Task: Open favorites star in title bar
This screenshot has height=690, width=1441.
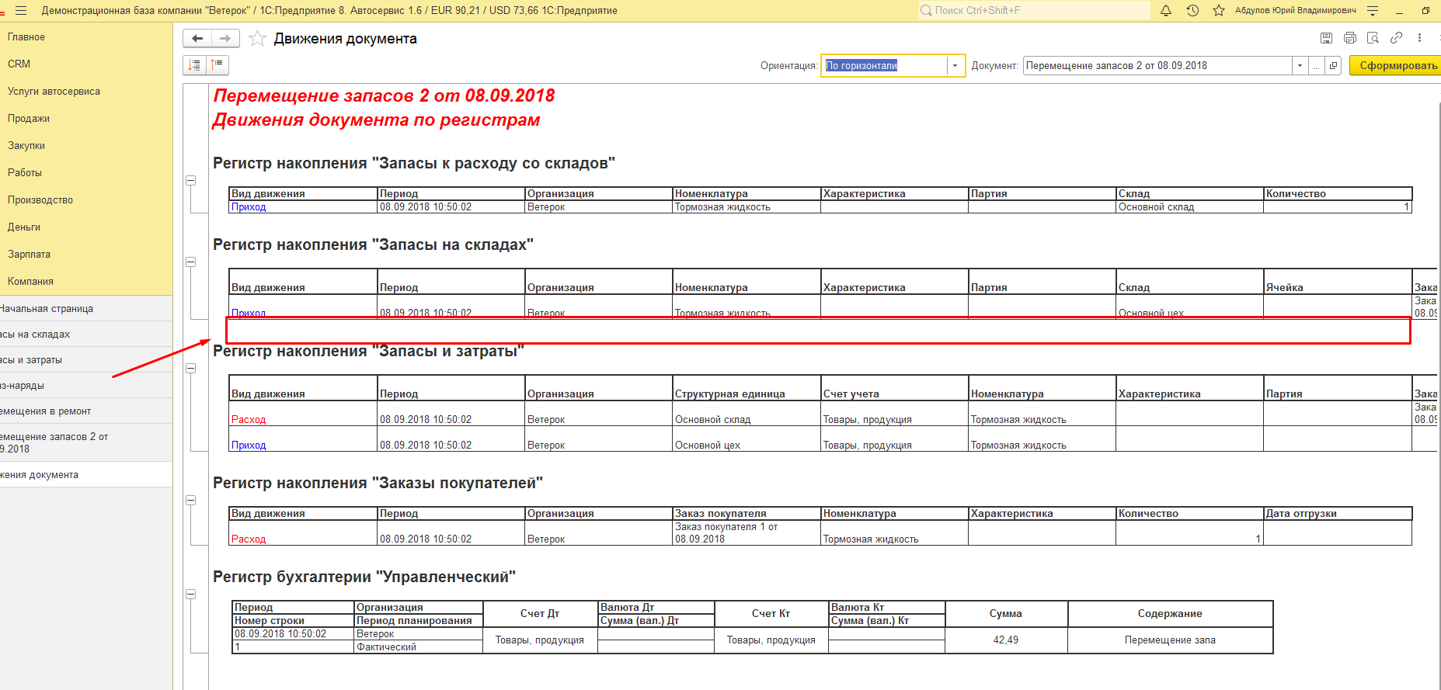Action: [1219, 11]
